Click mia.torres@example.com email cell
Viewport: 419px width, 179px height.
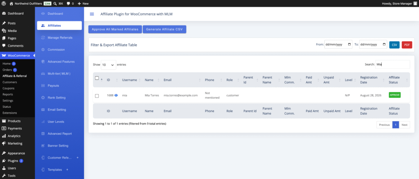(x=180, y=95)
